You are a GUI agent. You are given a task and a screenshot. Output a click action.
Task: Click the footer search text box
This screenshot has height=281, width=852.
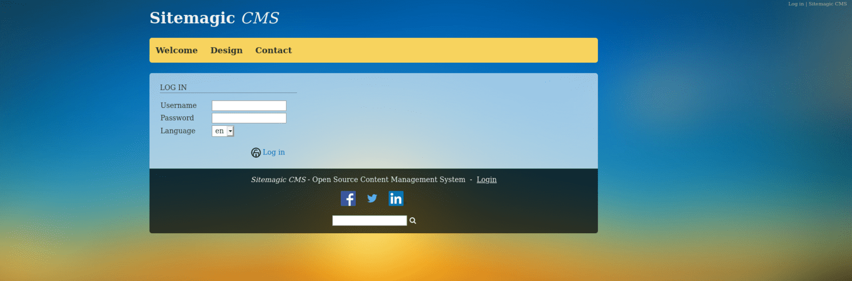click(369, 220)
